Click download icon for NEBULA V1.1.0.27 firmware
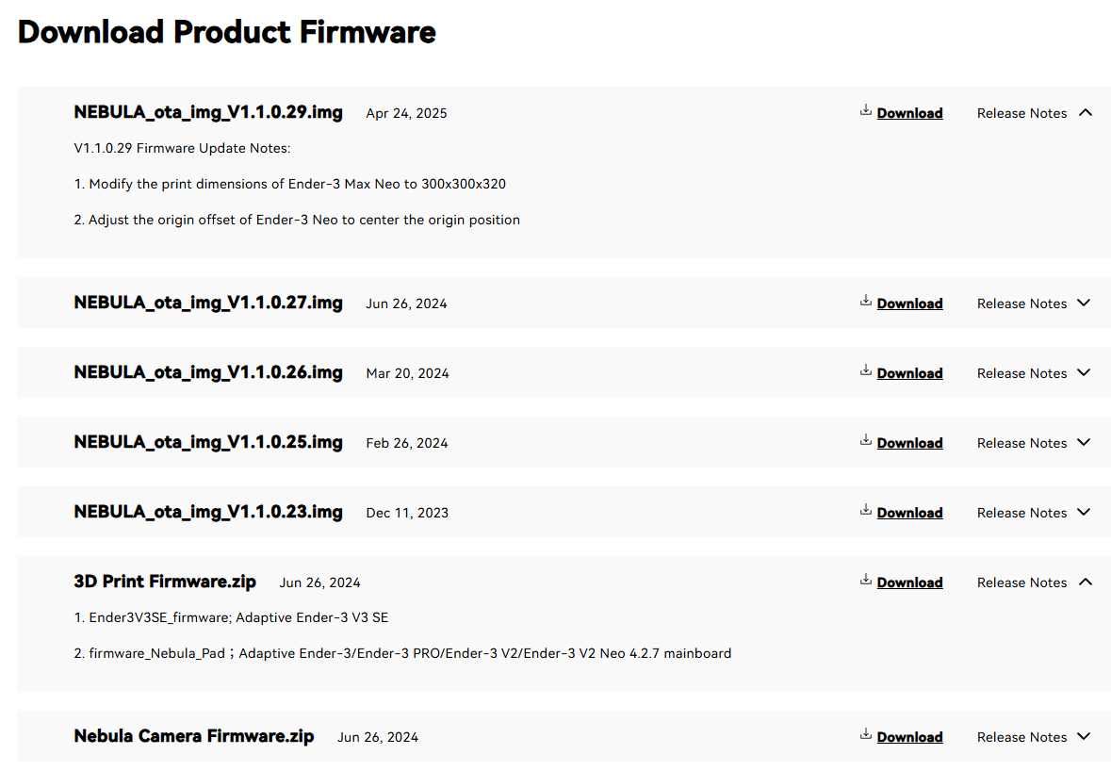 [865, 301]
